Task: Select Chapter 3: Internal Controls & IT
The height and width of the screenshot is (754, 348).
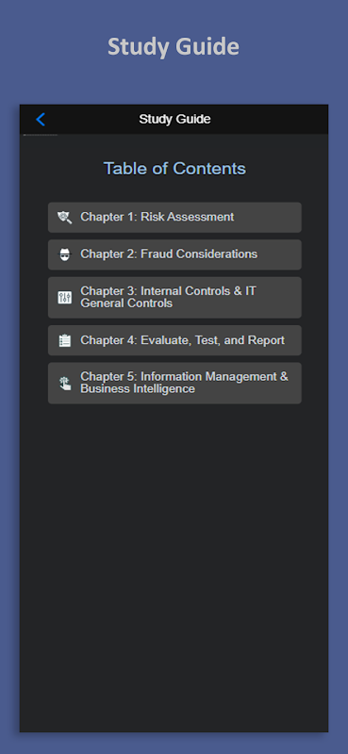Action: [x=174, y=297]
